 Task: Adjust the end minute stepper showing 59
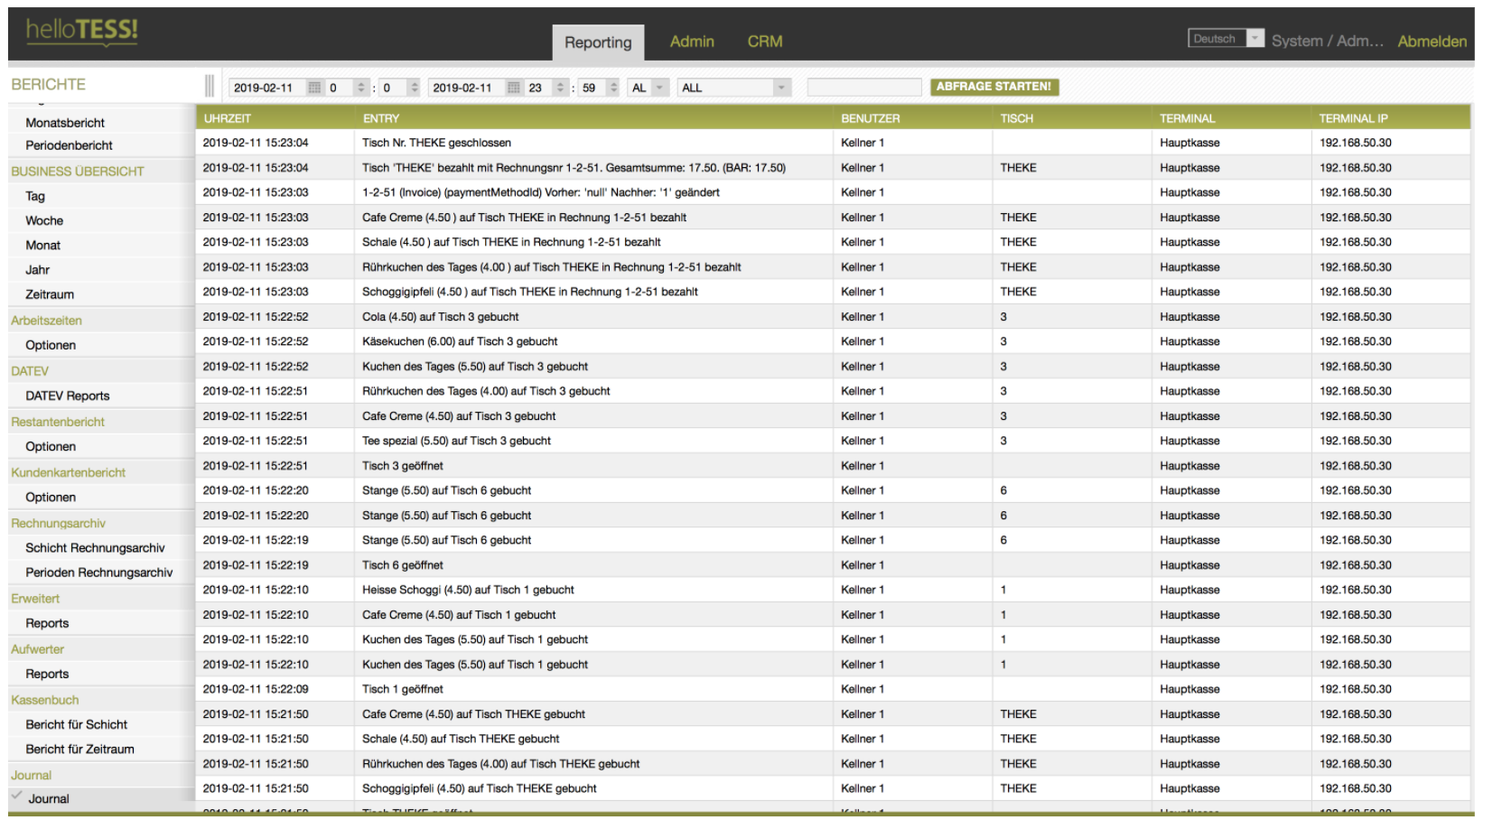coord(614,88)
